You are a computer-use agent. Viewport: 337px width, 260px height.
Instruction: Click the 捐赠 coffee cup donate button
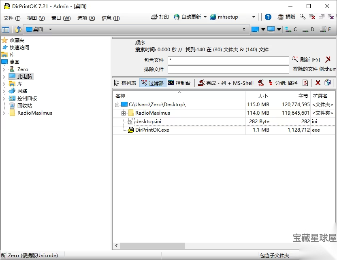pyautogui.click(x=286, y=17)
